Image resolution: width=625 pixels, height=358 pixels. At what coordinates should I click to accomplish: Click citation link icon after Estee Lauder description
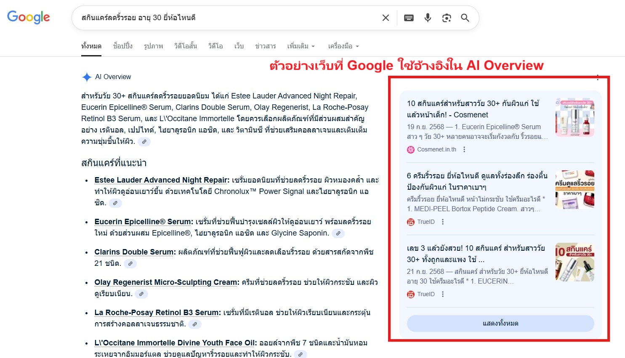[115, 203]
